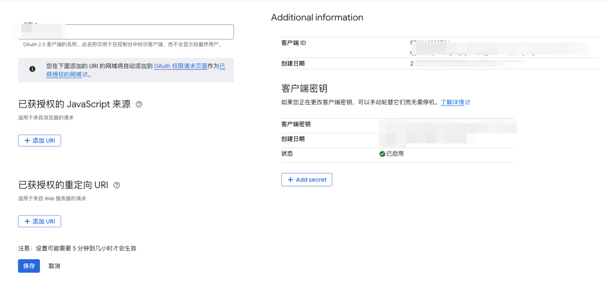608x286 pixels.
Task: Select 已获授权的重定向 URI heading text
Action: (x=63, y=185)
